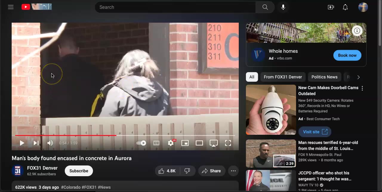Mute the video volume
Screen dimensions: 382x192
coord(50,143)
